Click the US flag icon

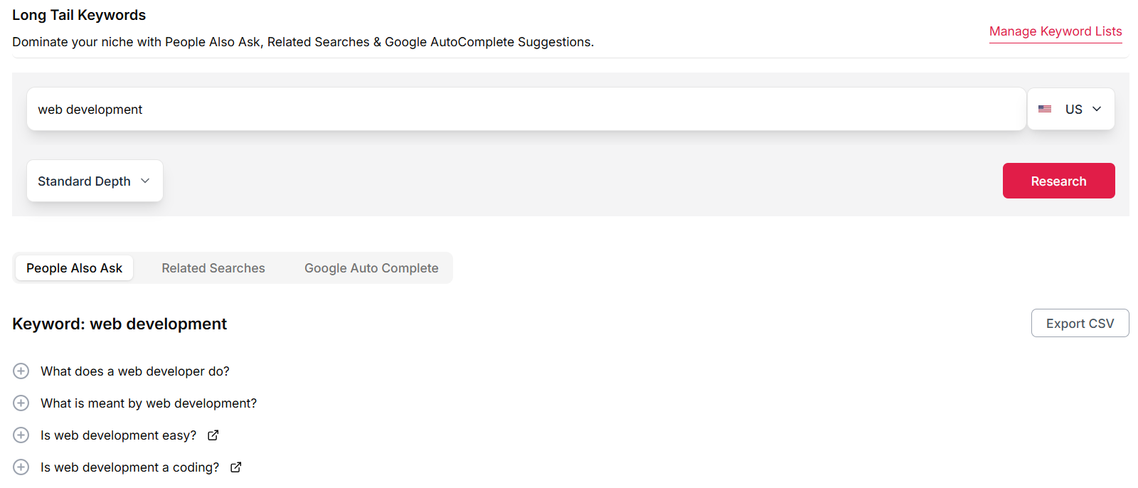coord(1045,109)
